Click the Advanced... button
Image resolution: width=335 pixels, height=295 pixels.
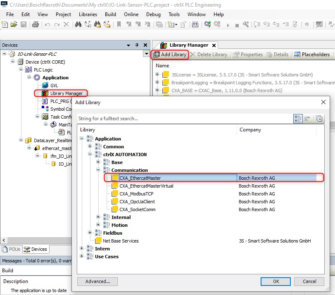pyautogui.click(x=97, y=281)
